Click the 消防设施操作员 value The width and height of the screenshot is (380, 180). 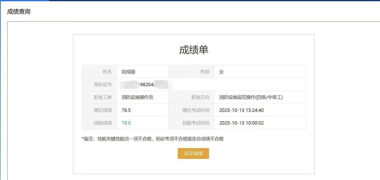(x=137, y=97)
